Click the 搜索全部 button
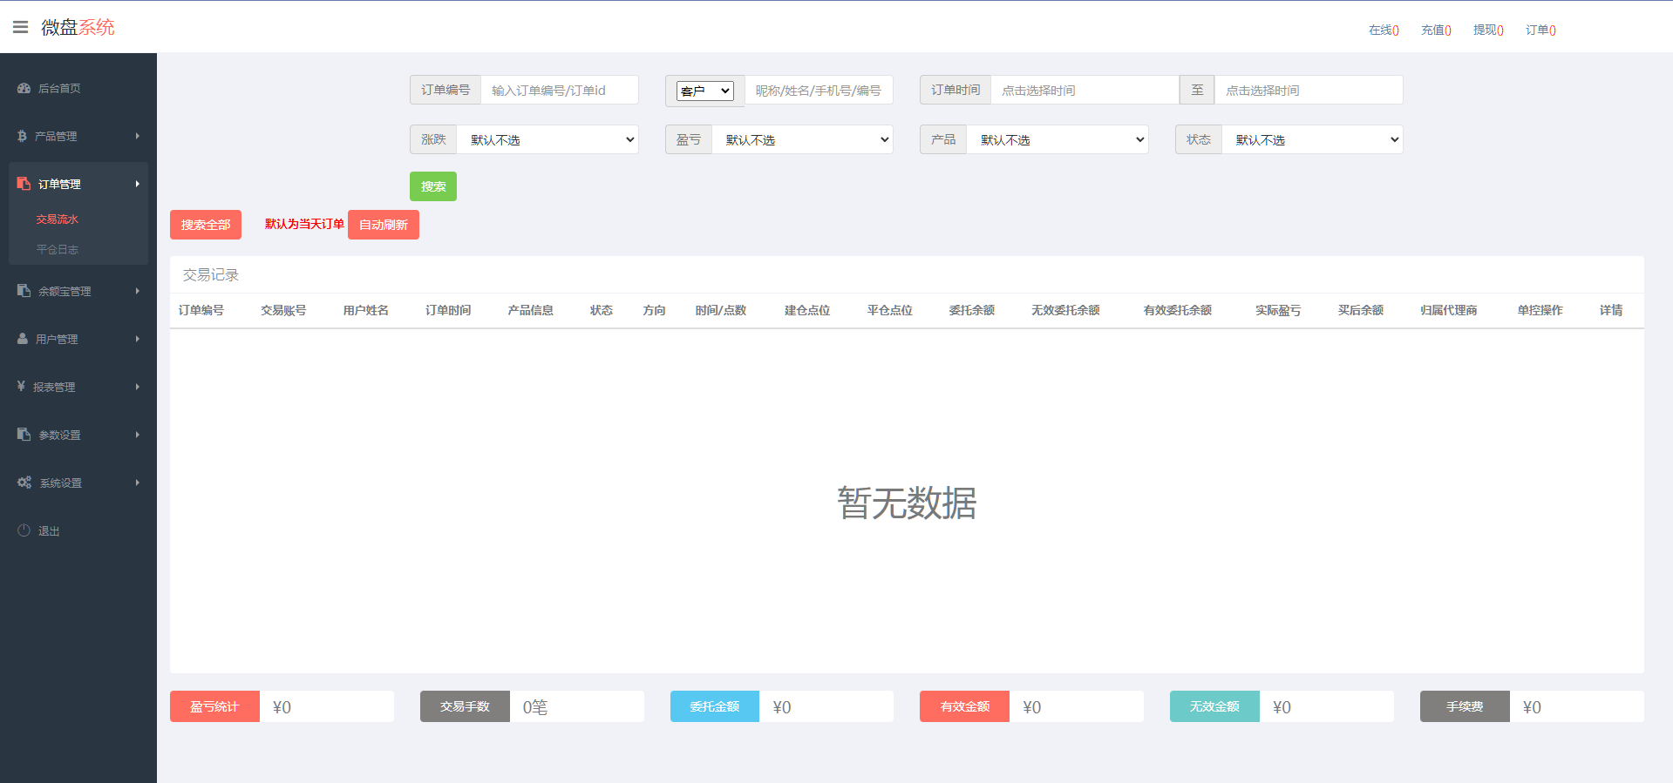 pos(206,225)
